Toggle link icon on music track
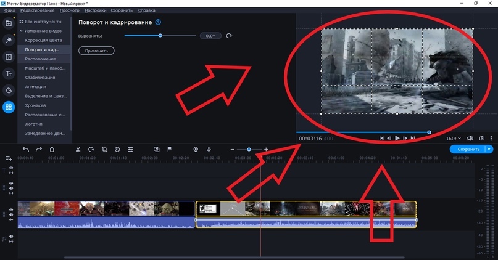 [x=11, y=242]
